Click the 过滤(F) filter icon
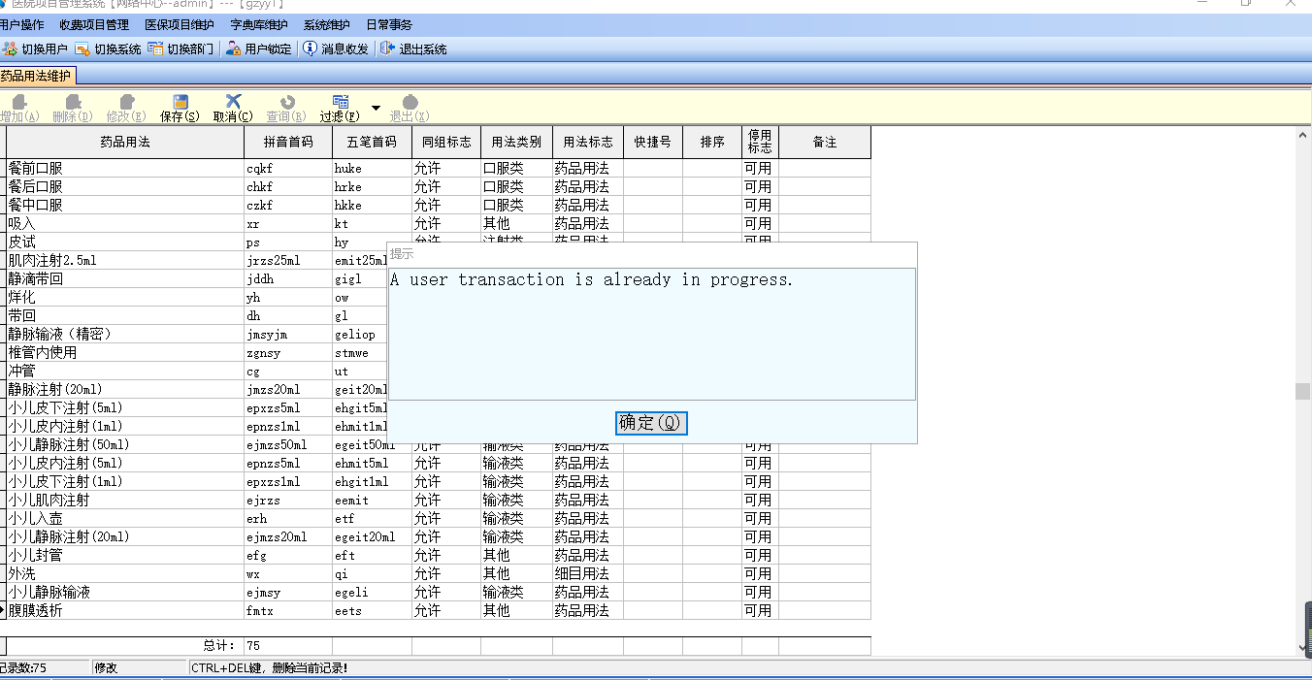Screen dimensions: 1312x680 tap(340, 102)
